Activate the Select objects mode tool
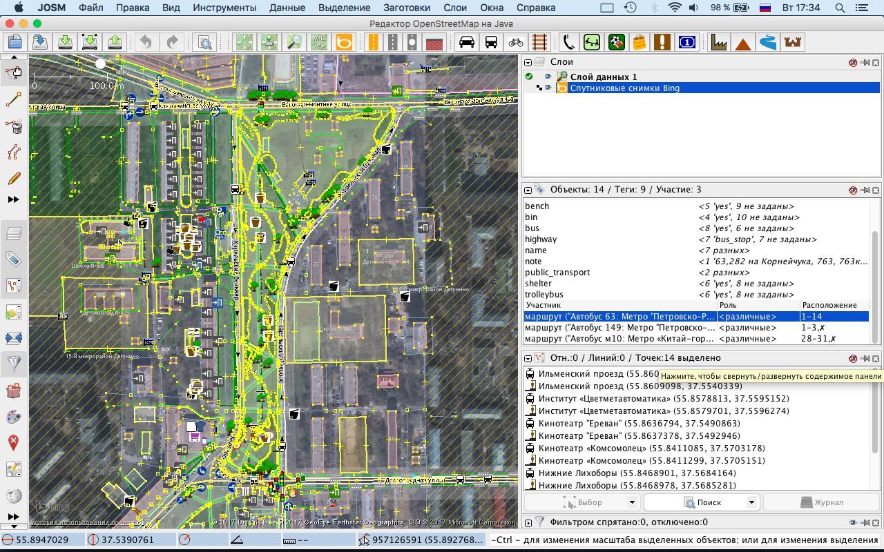 click(x=14, y=73)
